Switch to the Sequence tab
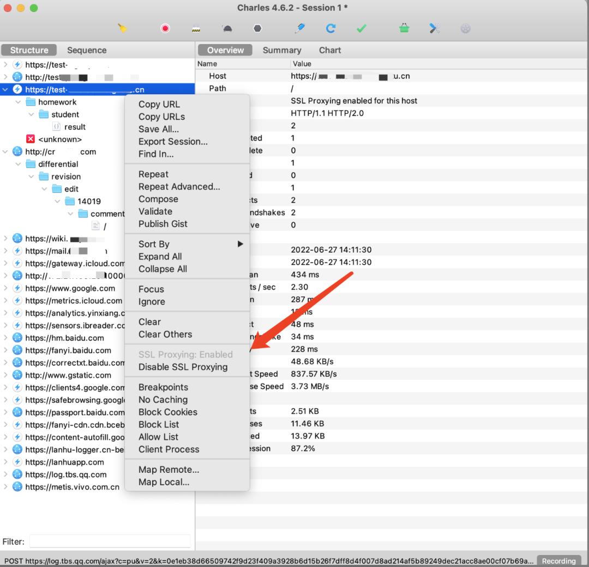This screenshot has width=589, height=567. [x=87, y=50]
